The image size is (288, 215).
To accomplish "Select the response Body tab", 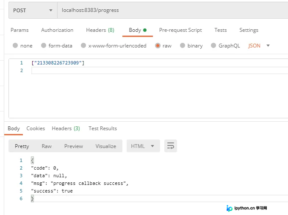I will pos(14,128).
